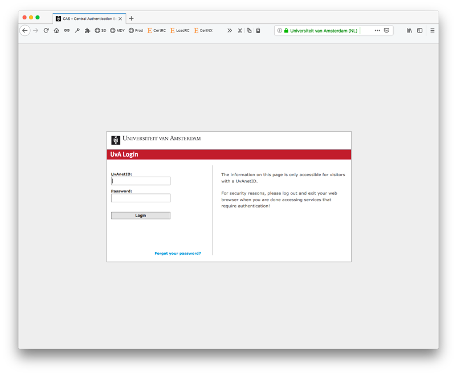Close window with red button
Viewport: 457px width, 375px height.
click(x=25, y=18)
